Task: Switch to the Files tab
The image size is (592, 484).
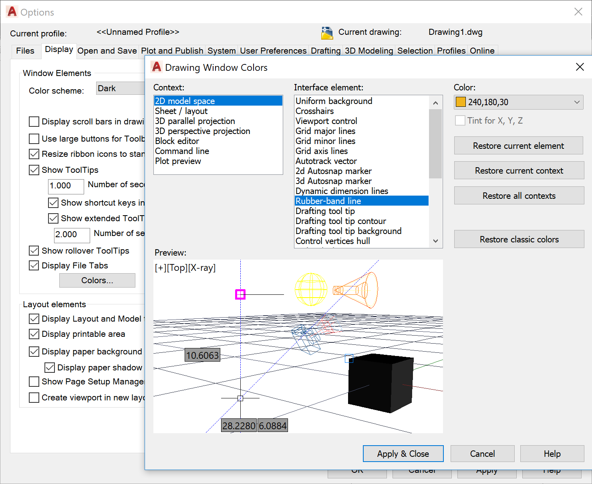Action: pos(25,51)
